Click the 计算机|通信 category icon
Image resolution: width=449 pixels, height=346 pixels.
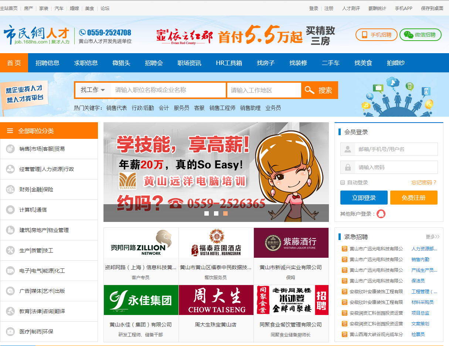point(10,210)
